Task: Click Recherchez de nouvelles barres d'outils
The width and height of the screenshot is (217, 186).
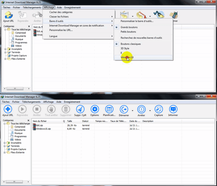Action: tap(141, 38)
